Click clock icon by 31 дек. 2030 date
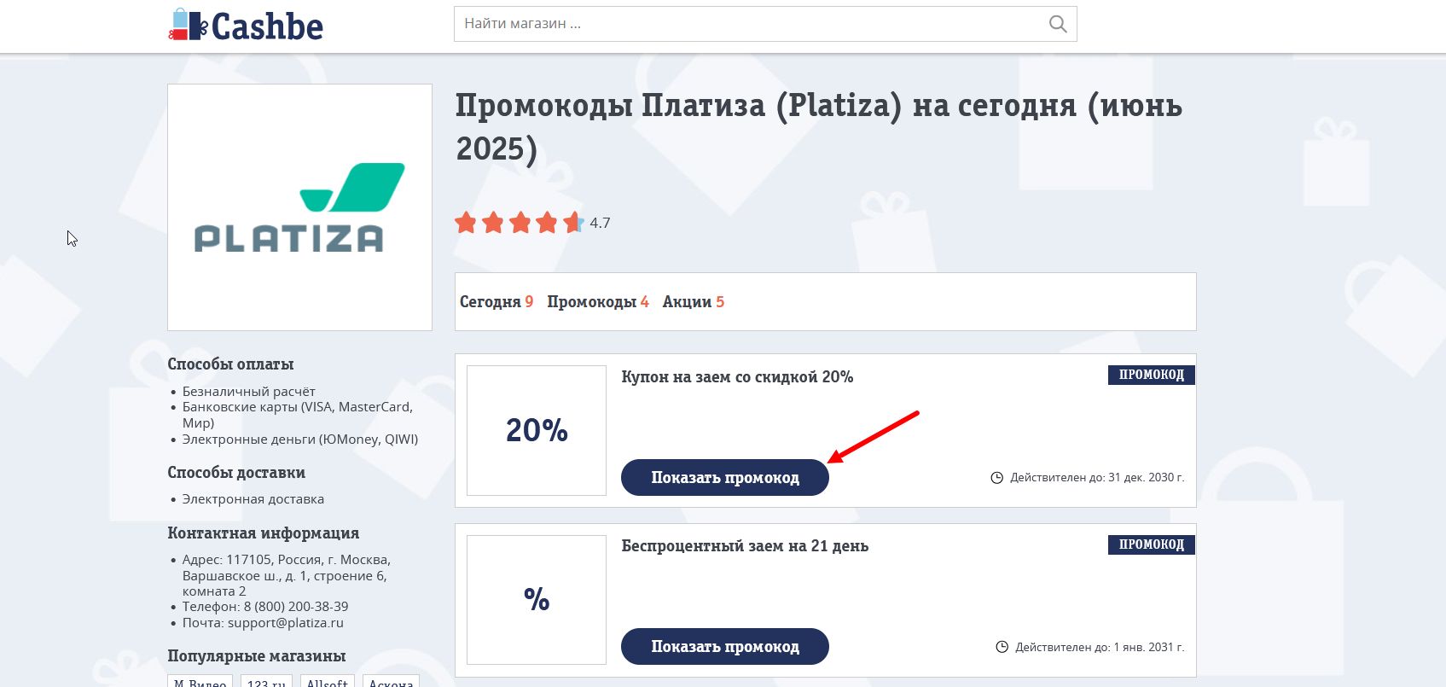The width and height of the screenshot is (1446, 687). [x=996, y=478]
